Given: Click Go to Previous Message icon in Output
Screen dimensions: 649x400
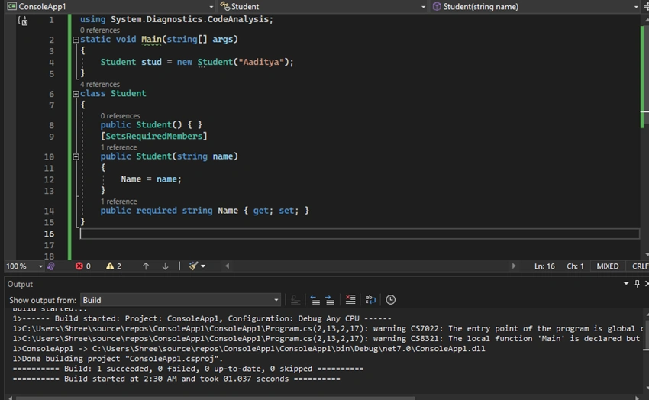Looking at the screenshot, I should pos(315,299).
